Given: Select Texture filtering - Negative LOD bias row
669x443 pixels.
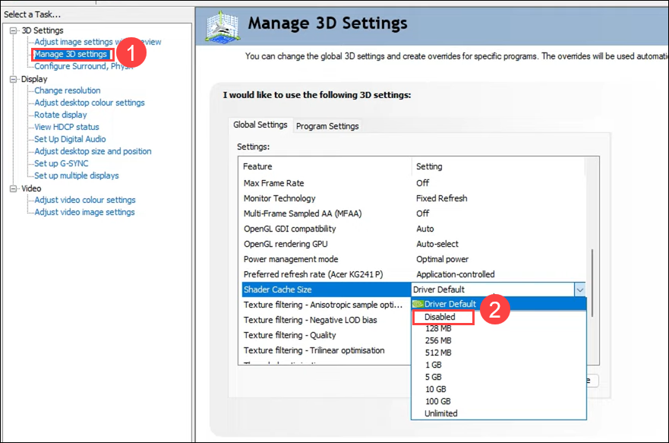Looking at the screenshot, I should (325, 320).
